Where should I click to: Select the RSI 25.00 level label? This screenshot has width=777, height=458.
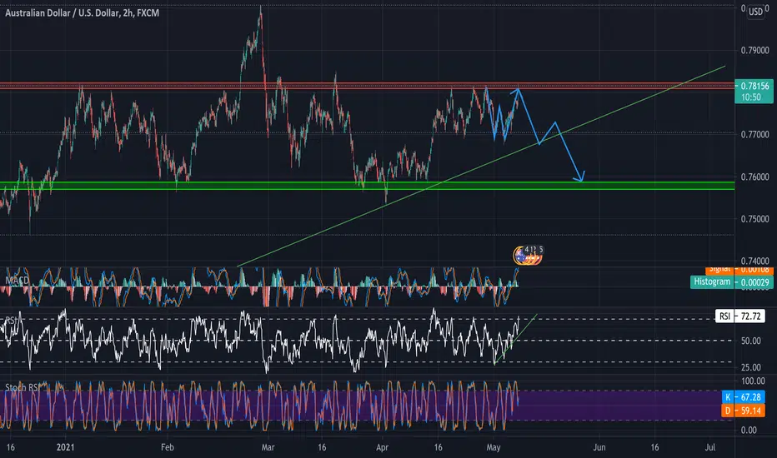click(x=750, y=367)
